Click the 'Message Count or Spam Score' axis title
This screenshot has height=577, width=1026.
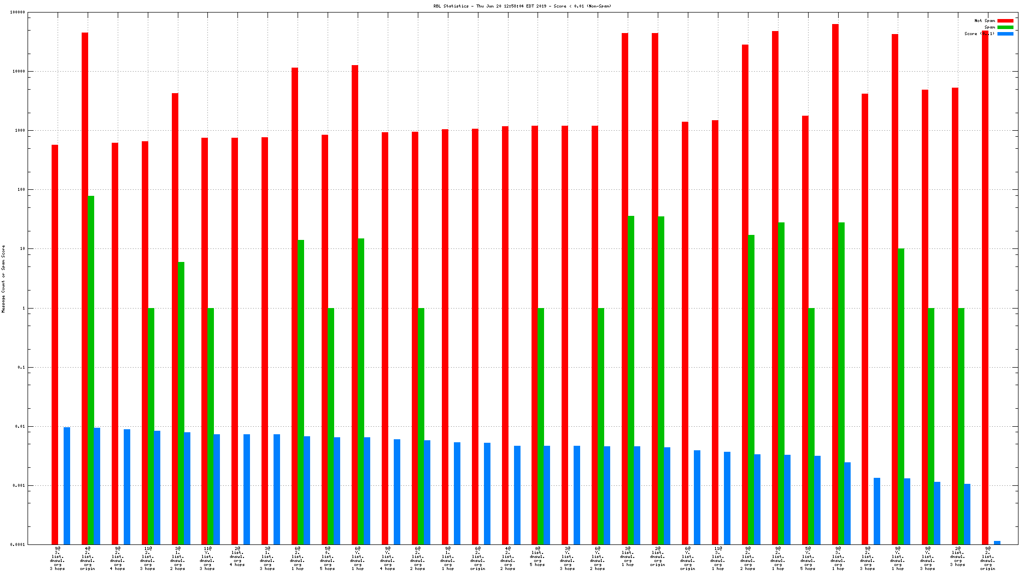click(4, 279)
